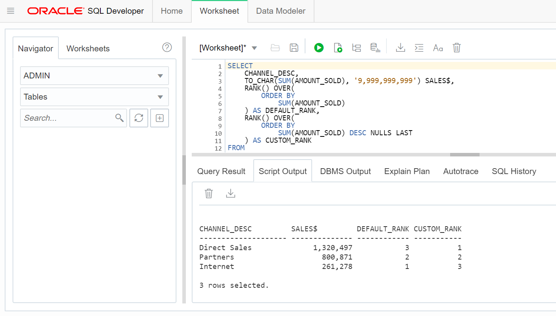Click the download editor content icon
The width and height of the screenshot is (556, 316).
pyautogui.click(x=400, y=48)
